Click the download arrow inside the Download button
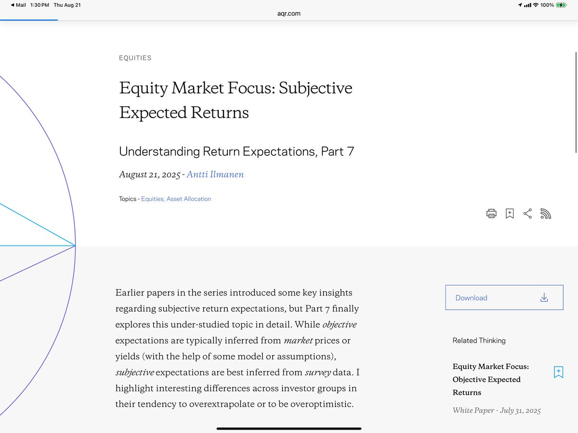The width and height of the screenshot is (578, 433). tap(544, 297)
